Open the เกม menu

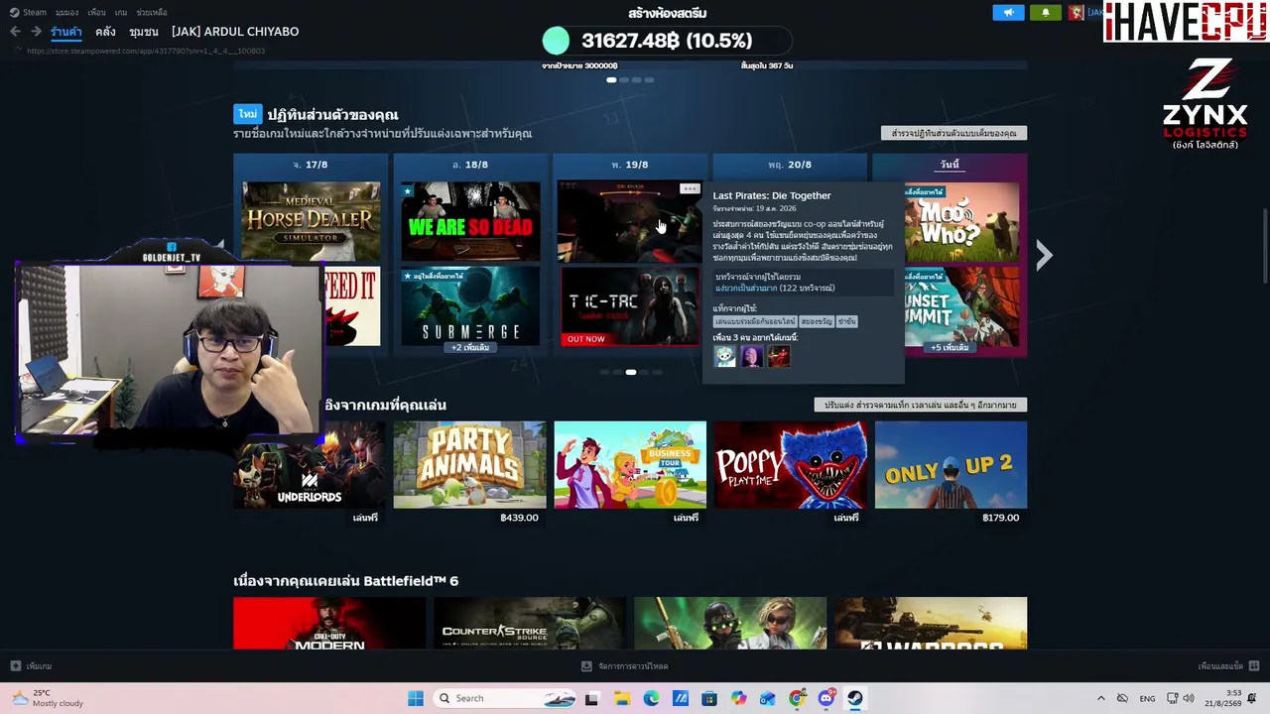121,12
